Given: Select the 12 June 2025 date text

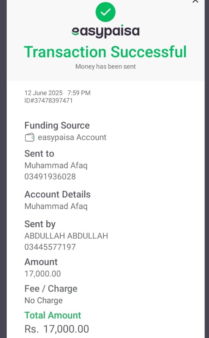Looking at the screenshot, I should (x=43, y=93).
